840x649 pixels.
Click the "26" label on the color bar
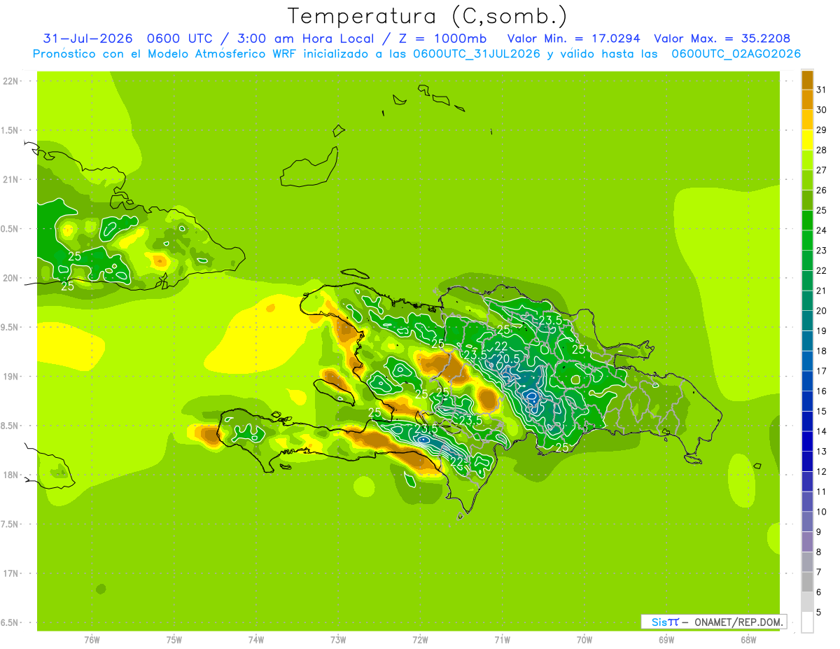pyautogui.click(x=822, y=190)
